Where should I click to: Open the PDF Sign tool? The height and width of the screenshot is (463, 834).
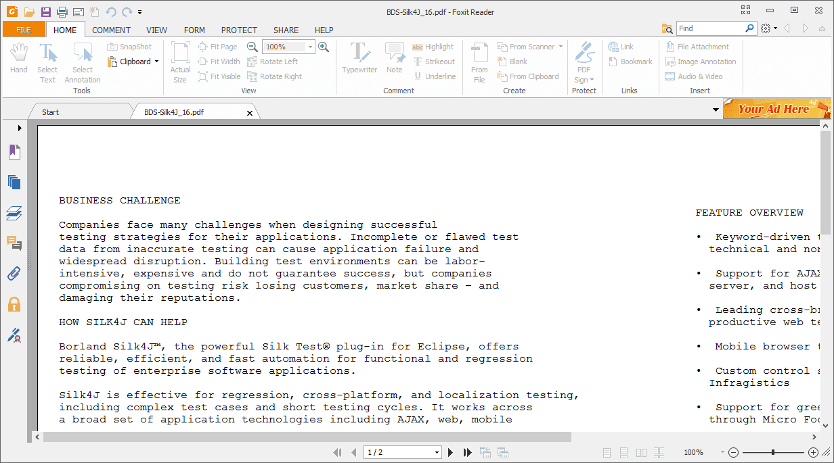coord(584,61)
